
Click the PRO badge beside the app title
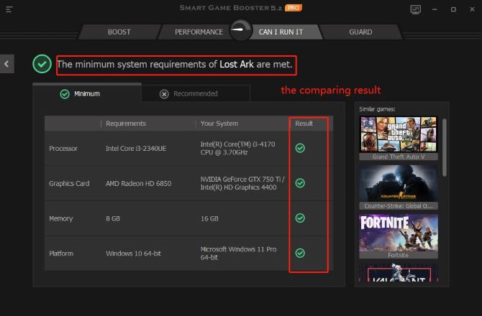click(294, 8)
